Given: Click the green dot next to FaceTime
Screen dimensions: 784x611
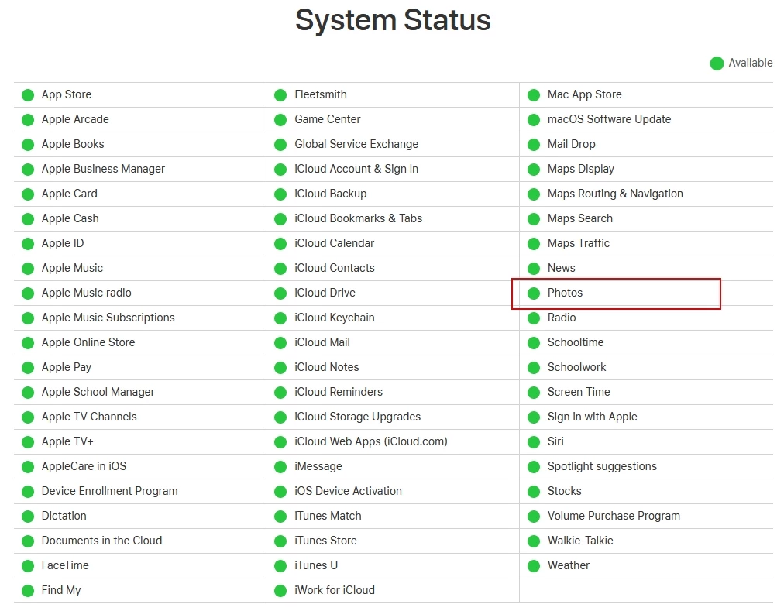Looking at the screenshot, I should tap(28, 566).
